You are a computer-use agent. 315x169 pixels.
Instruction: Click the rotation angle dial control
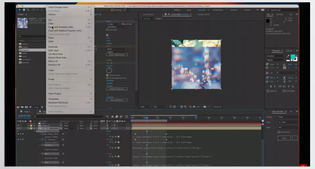tap(109, 70)
